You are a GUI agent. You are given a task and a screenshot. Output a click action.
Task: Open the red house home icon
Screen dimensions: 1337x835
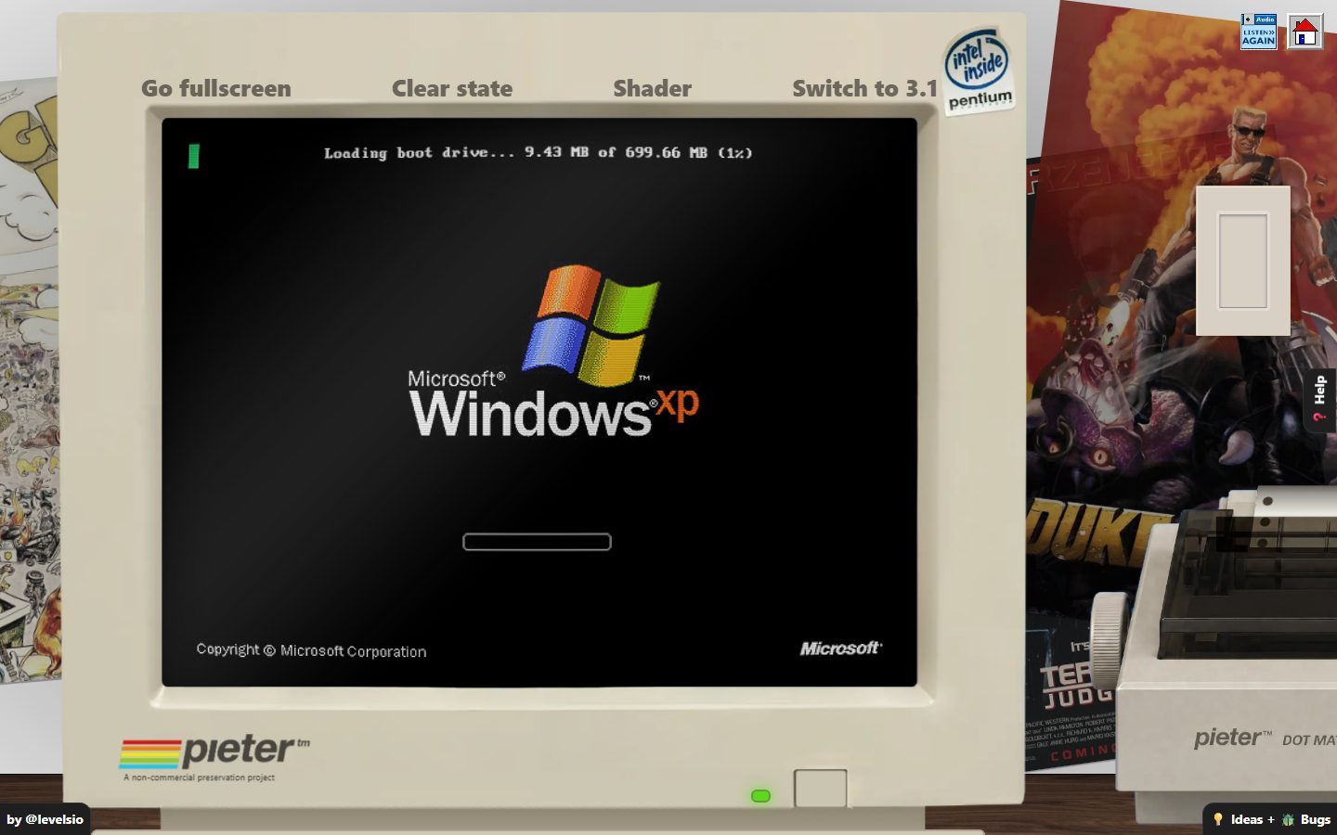(x=1305, y=32)
